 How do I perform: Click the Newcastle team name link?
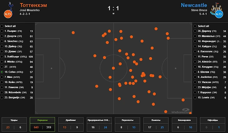click(x=194, y=5)
